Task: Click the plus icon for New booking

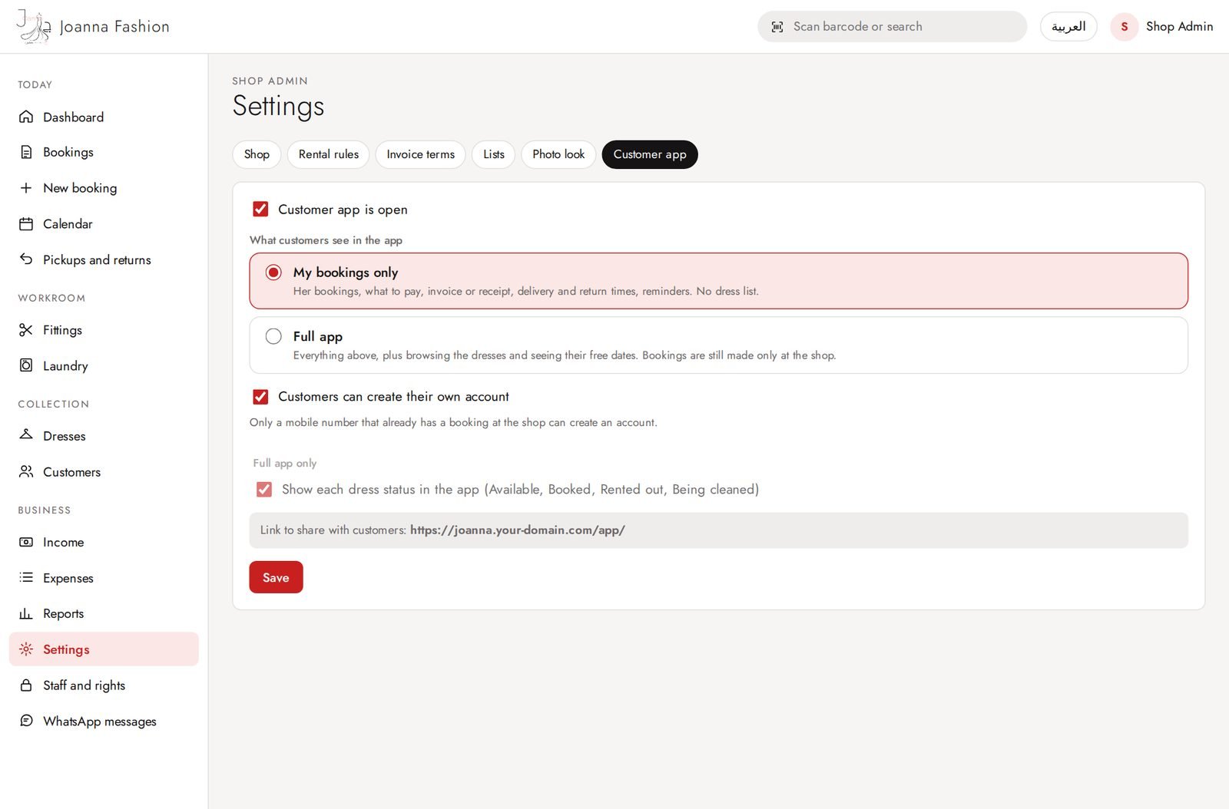Action: 26,188
